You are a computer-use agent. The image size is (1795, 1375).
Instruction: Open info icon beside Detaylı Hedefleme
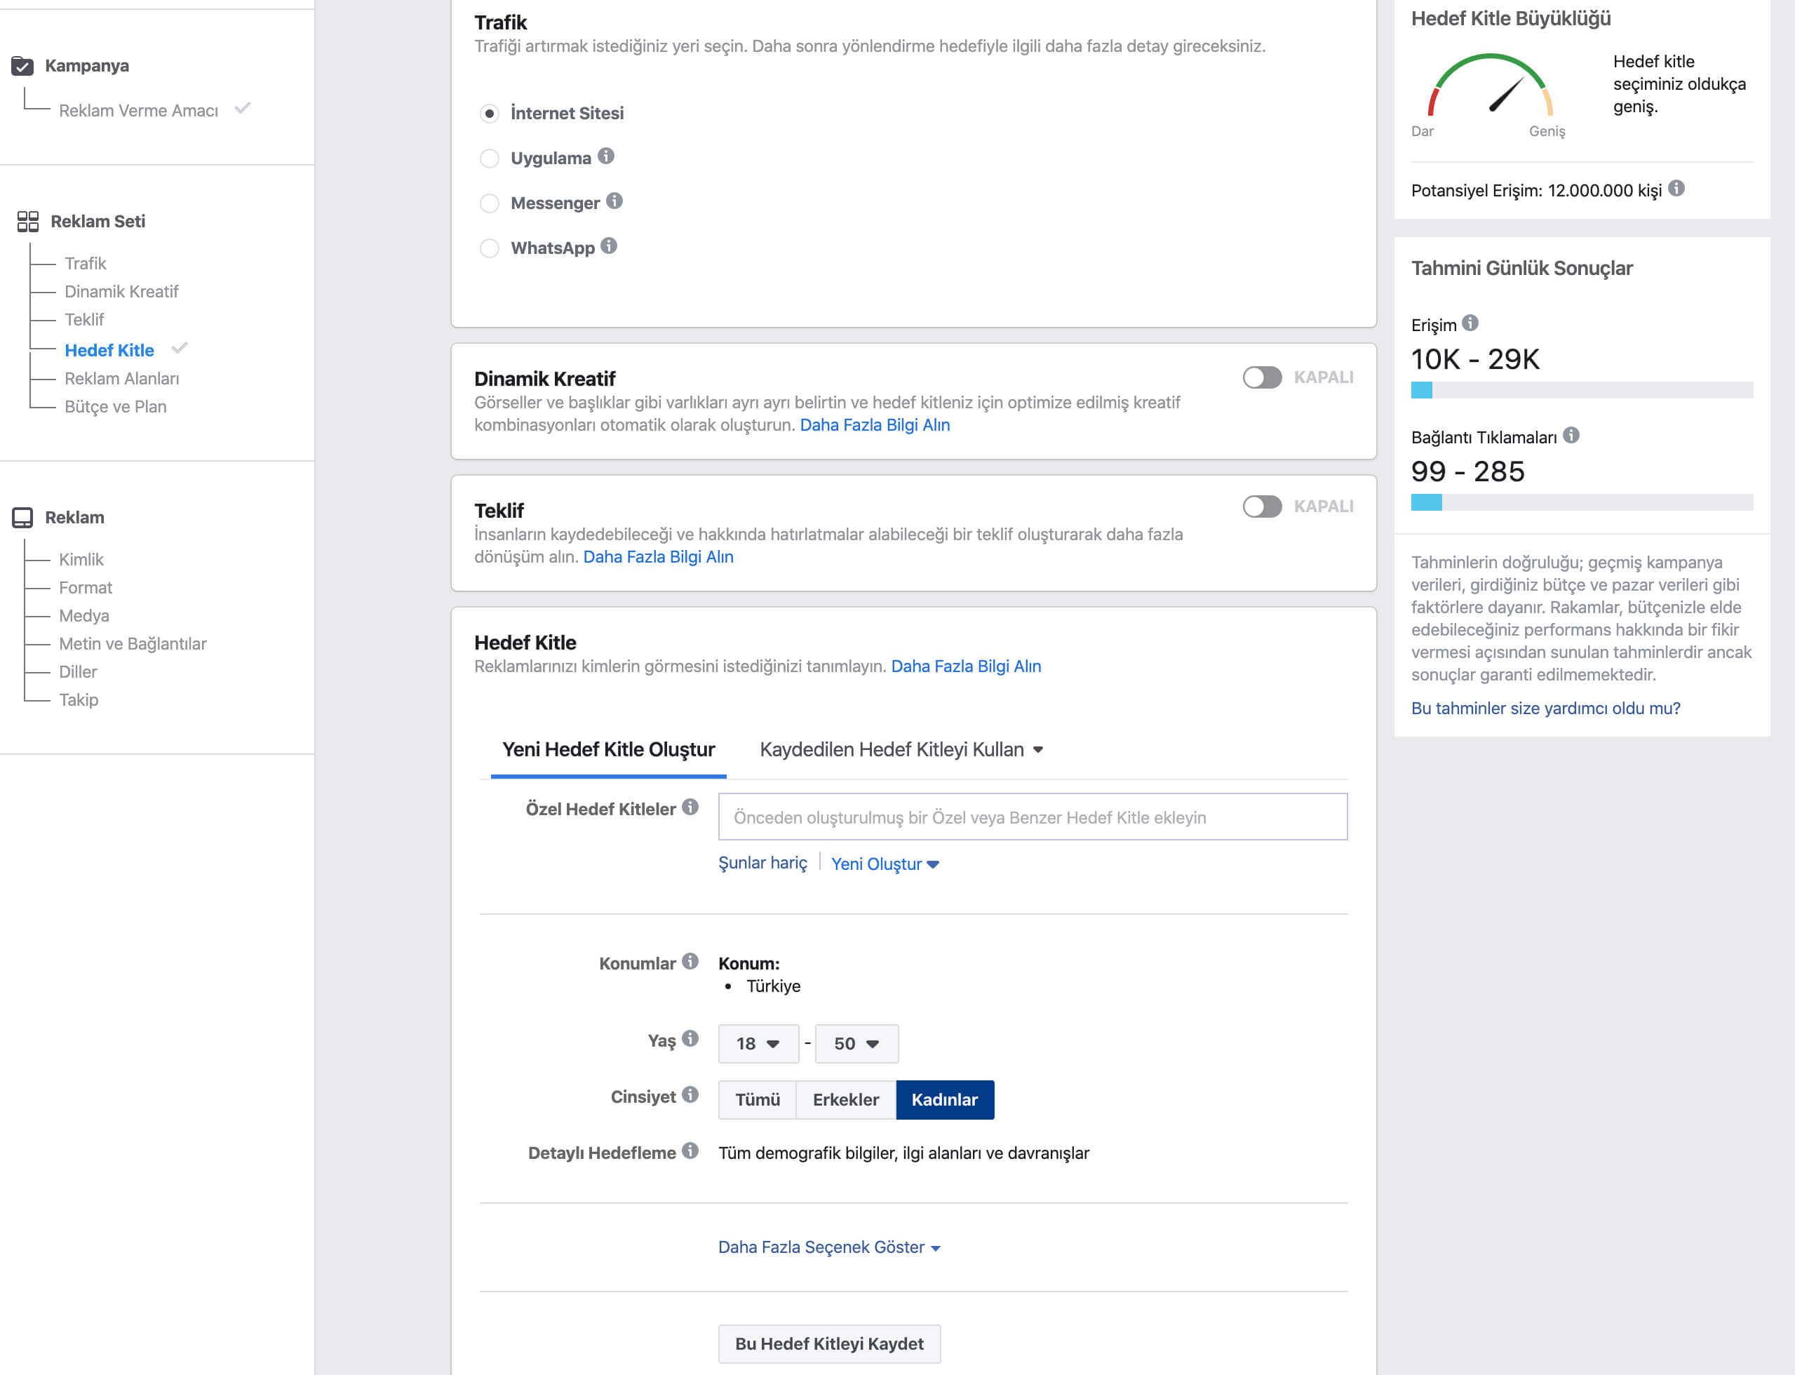tap(690, 1151)
